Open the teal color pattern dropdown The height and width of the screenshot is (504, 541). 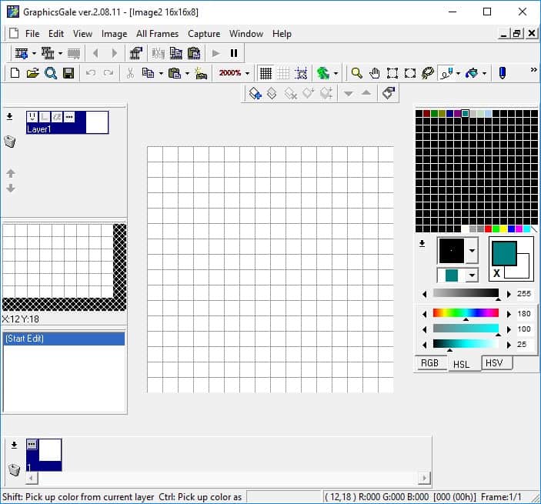[472, 275]
